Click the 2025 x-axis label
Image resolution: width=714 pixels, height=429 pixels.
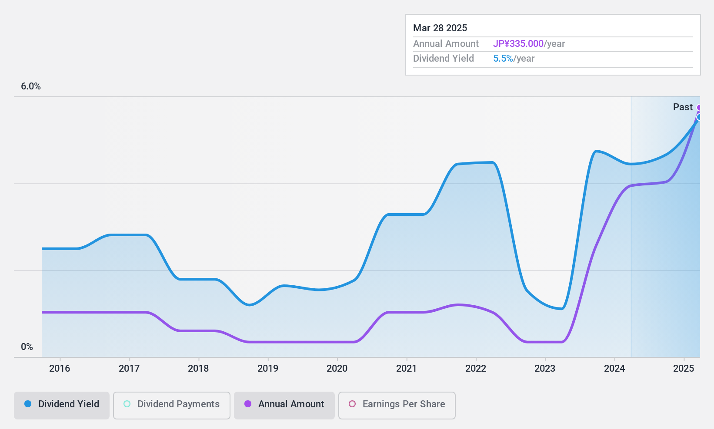point(684,369)
